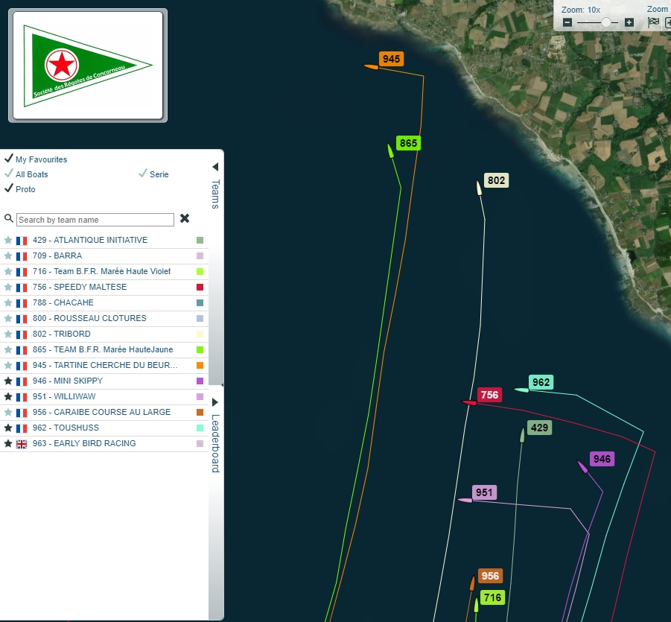Toggle favourite star for 963 EARLY BIRD RACING
The height and width of the screenshot is (622, 671).
tap(8, 444)
